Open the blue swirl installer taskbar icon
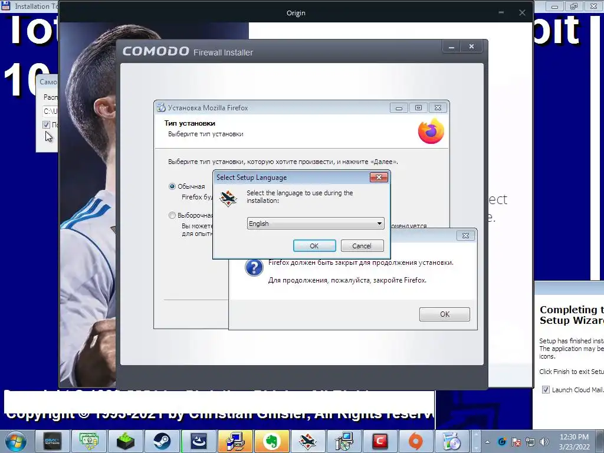The height and width of the screenshot is (453, 604). point(198,441)
